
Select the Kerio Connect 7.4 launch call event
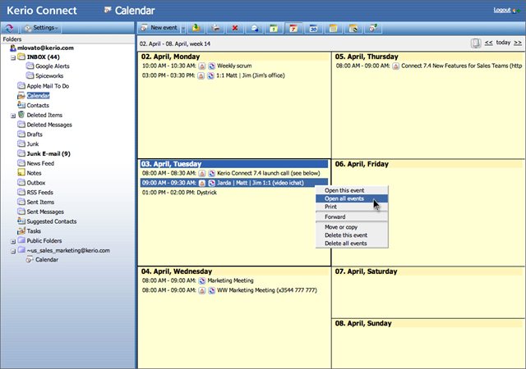pyautogui.click(x=269, y=174)
